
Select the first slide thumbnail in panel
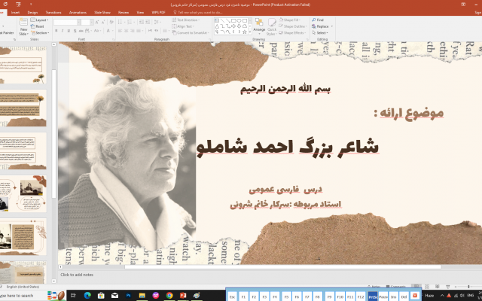tap(23, 65)
